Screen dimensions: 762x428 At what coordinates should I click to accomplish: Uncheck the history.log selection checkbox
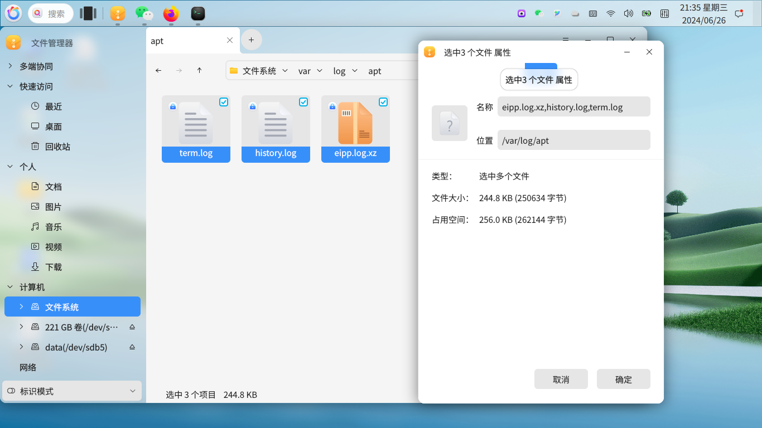click(x=303, y=102)
